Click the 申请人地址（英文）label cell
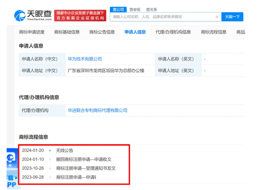Screen dimensions: 275x190 pos(178,71)
